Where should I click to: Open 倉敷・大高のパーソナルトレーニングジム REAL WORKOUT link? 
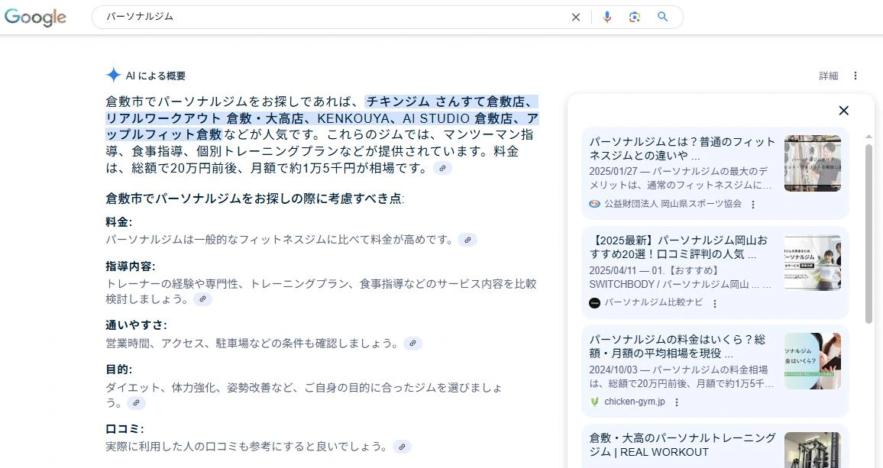point(683,445)
